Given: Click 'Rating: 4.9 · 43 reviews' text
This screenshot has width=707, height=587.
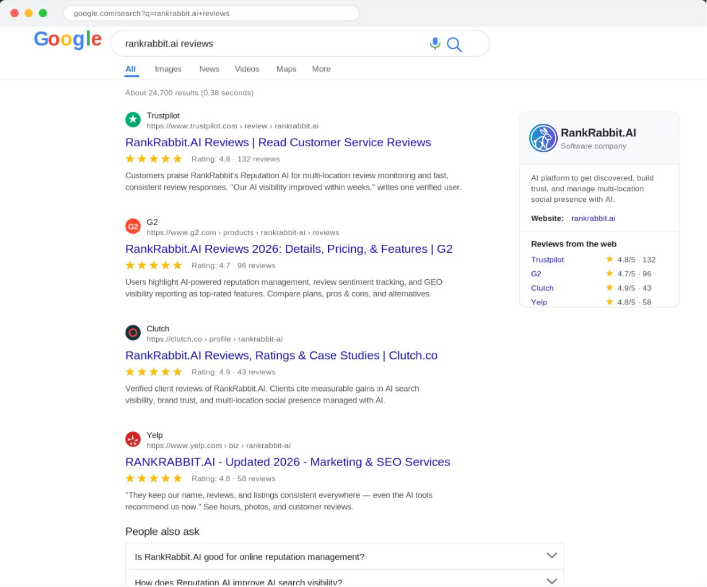Looking at the screenshot, I should tap(234, 373).
